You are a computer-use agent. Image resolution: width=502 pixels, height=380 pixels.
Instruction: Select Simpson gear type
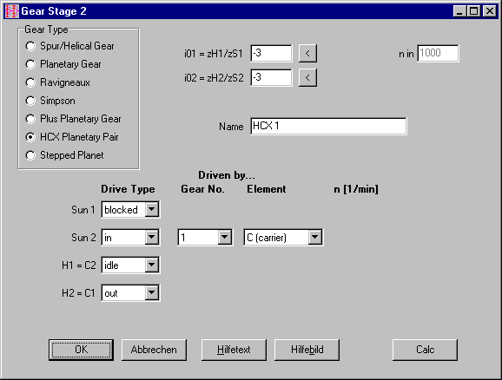[50, 101]
